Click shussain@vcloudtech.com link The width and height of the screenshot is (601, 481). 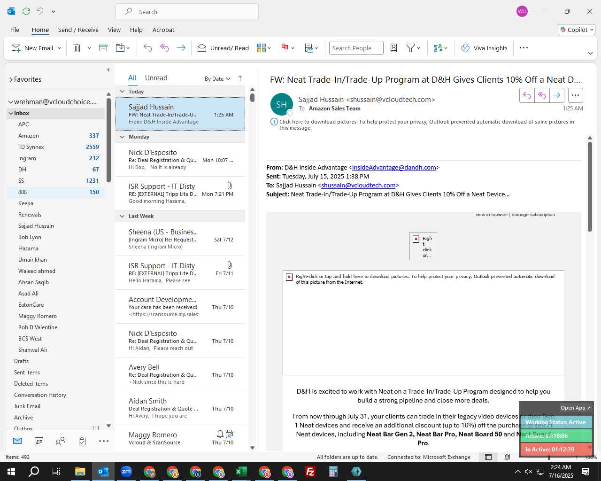(358, 185)
